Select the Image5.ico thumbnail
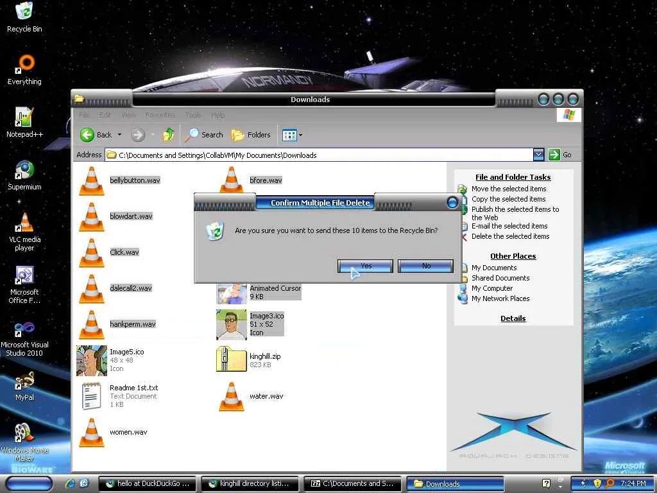 pyautogui.click(x=92, y=361)
